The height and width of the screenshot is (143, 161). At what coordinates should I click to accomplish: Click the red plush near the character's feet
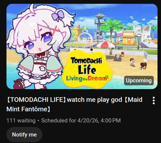(19, 84)
